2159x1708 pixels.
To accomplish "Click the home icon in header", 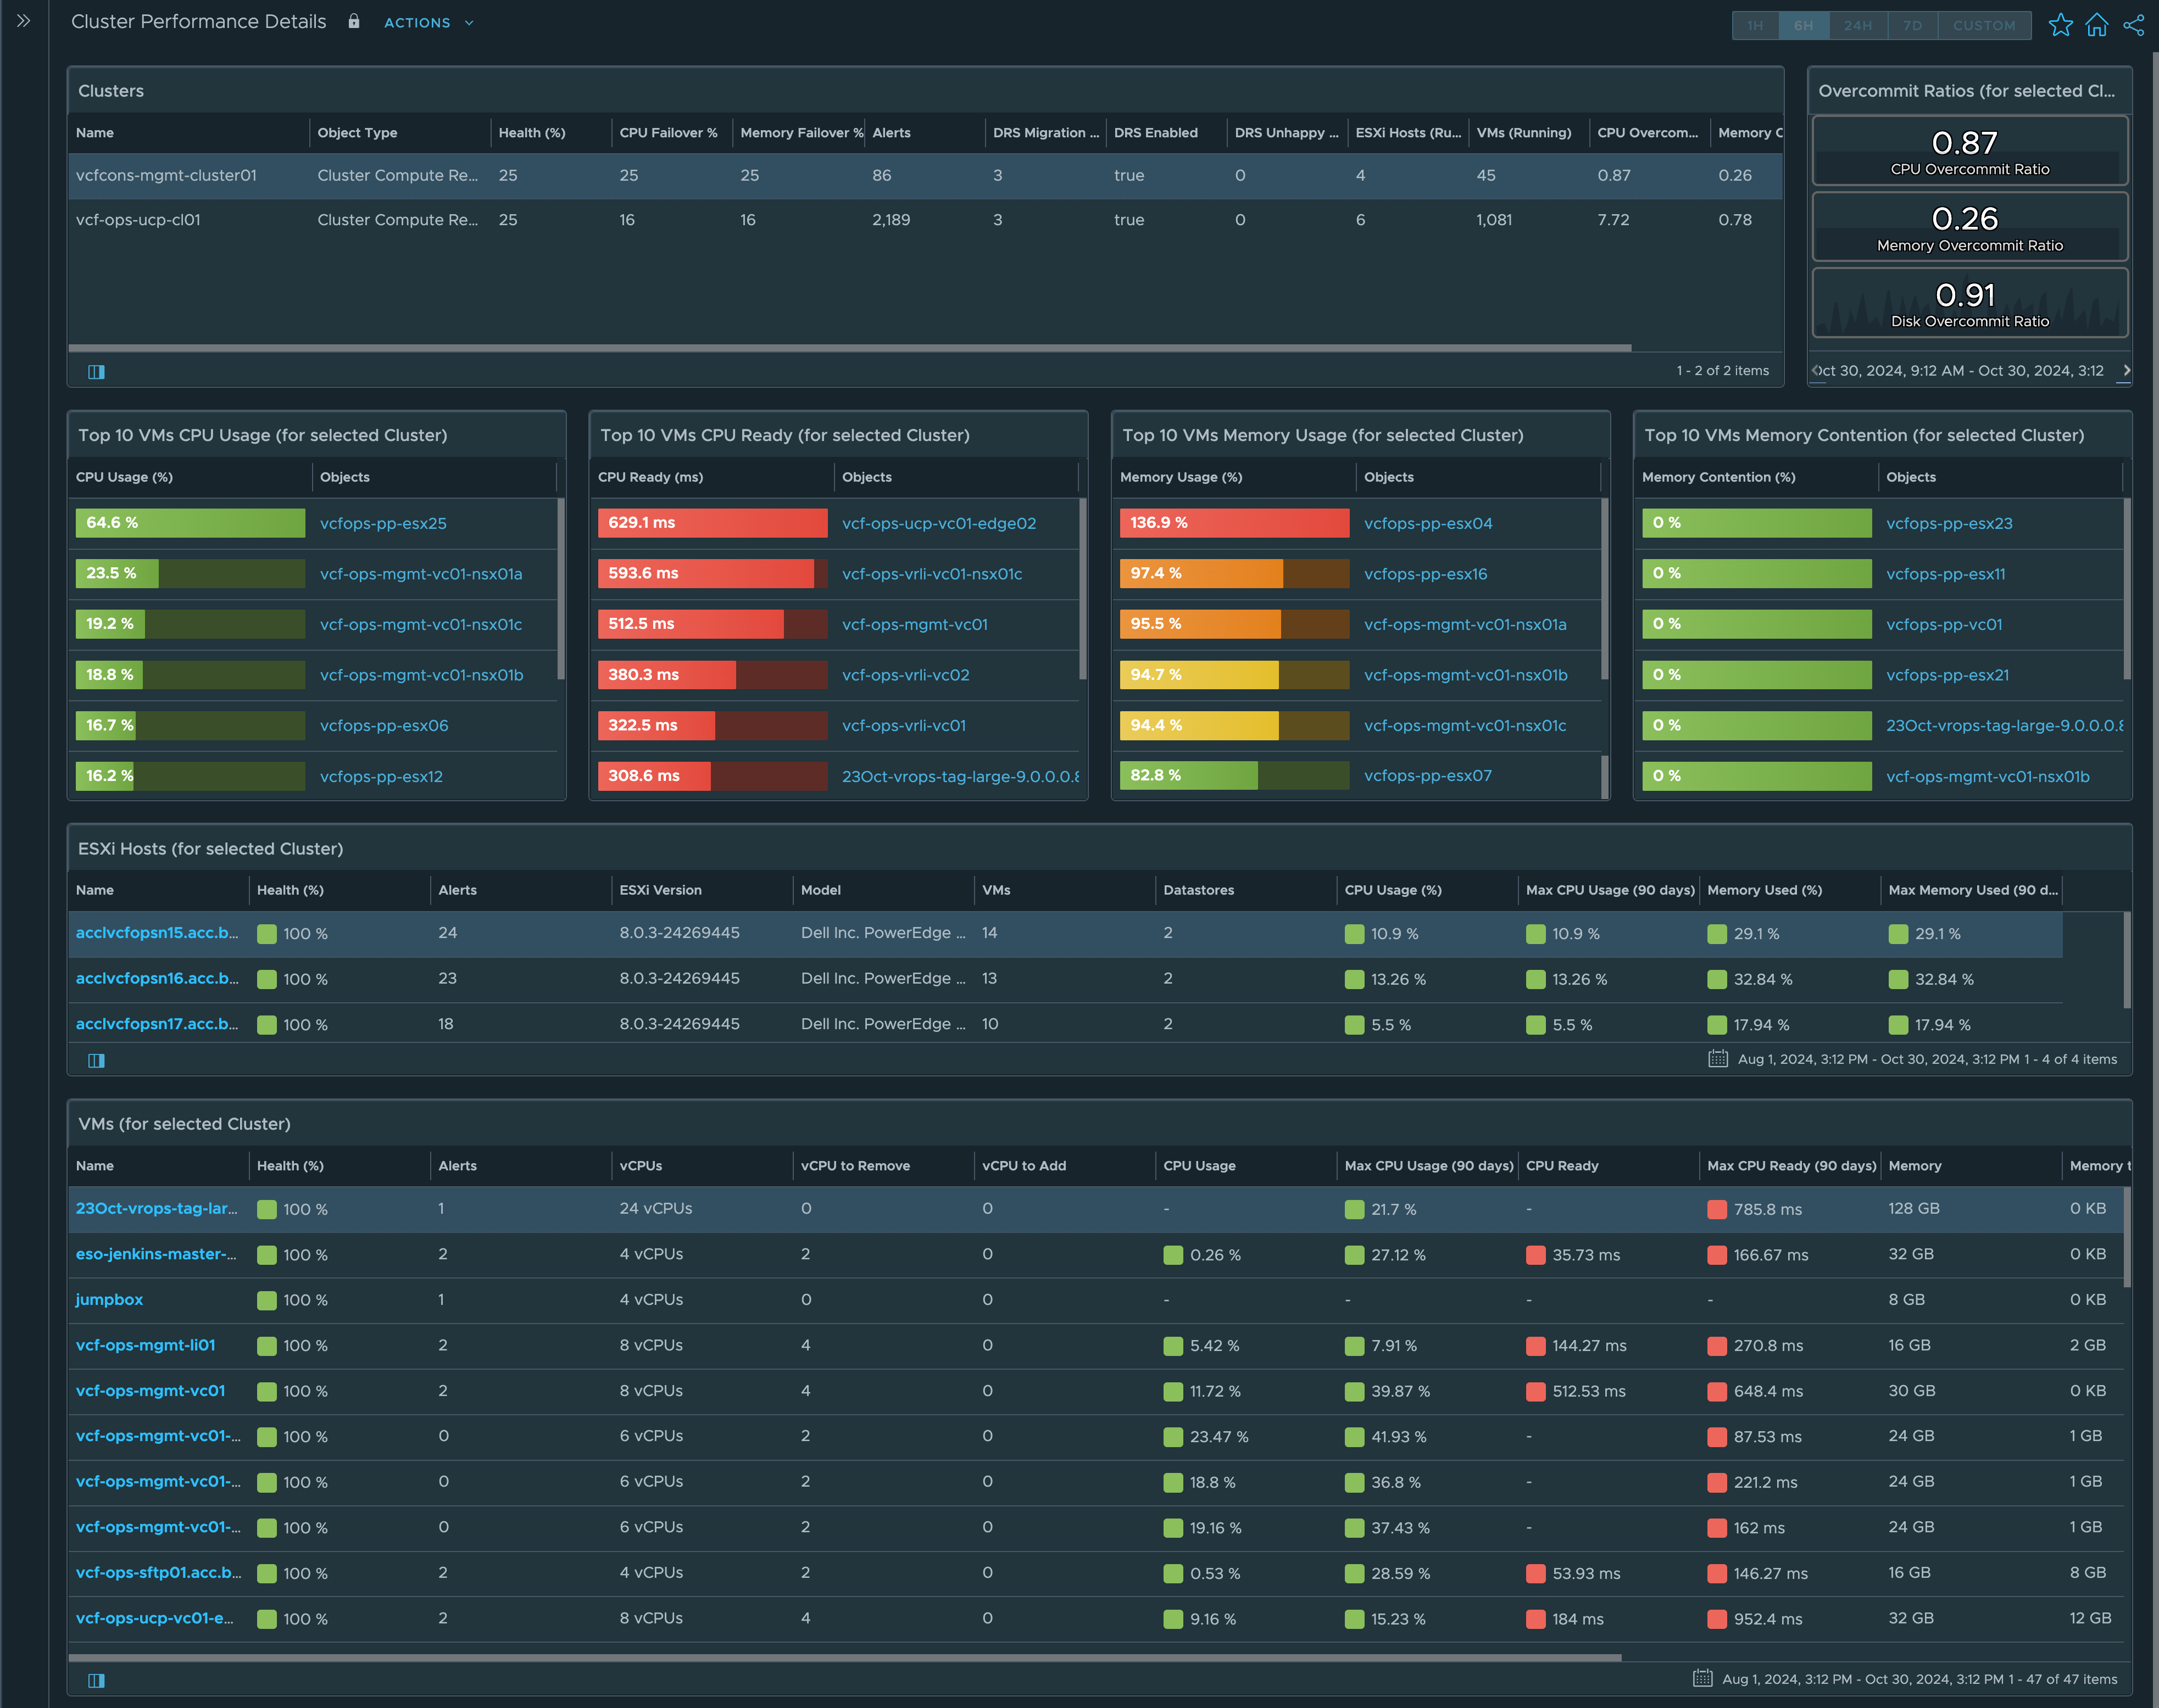I will coord(2097,25).
